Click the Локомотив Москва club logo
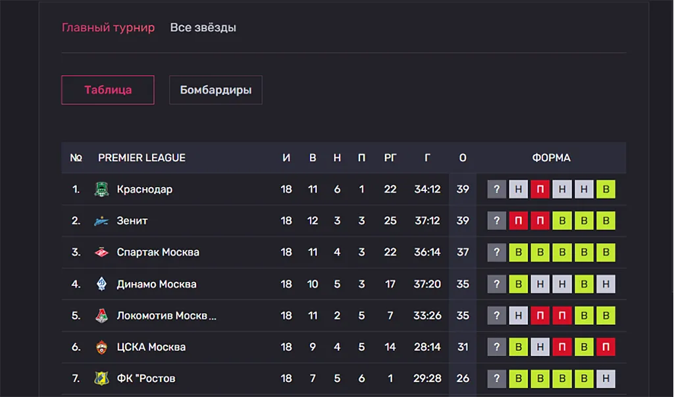Screen dimensions: 674x397 101,316
